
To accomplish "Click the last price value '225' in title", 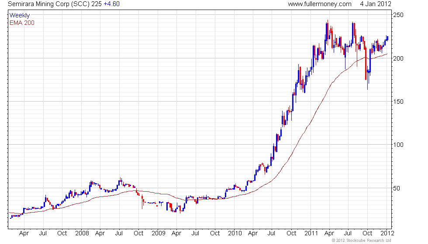I will [97, 4].
